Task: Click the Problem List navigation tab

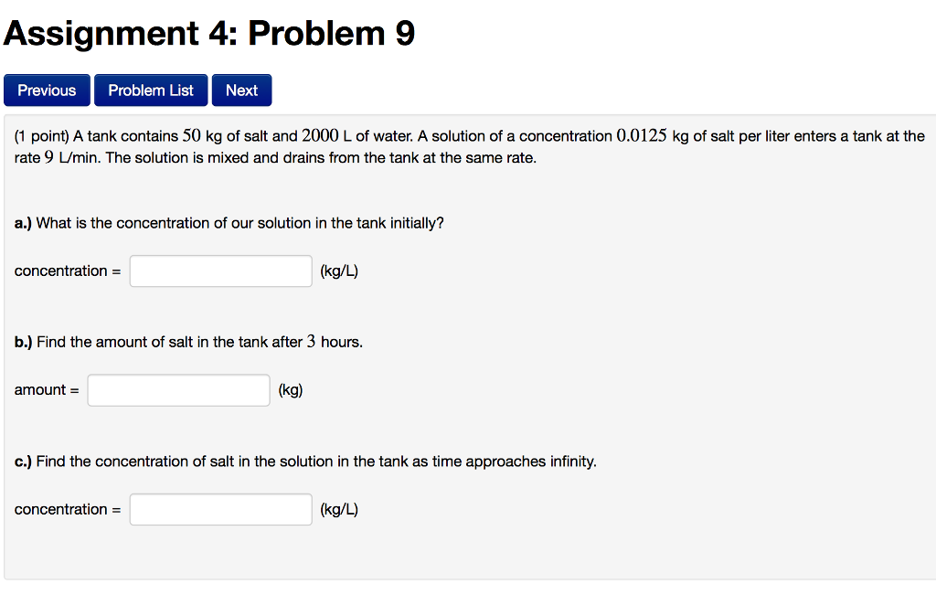Action: (150, 90)
